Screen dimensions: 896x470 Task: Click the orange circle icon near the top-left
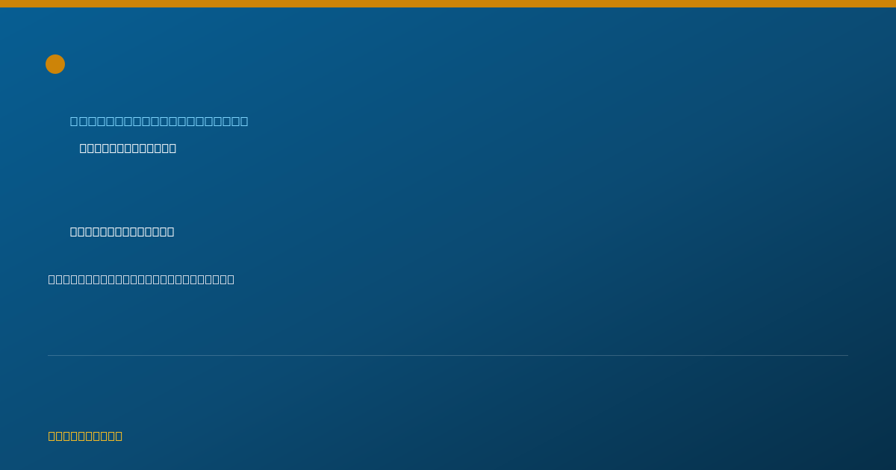tap(55, 64)
